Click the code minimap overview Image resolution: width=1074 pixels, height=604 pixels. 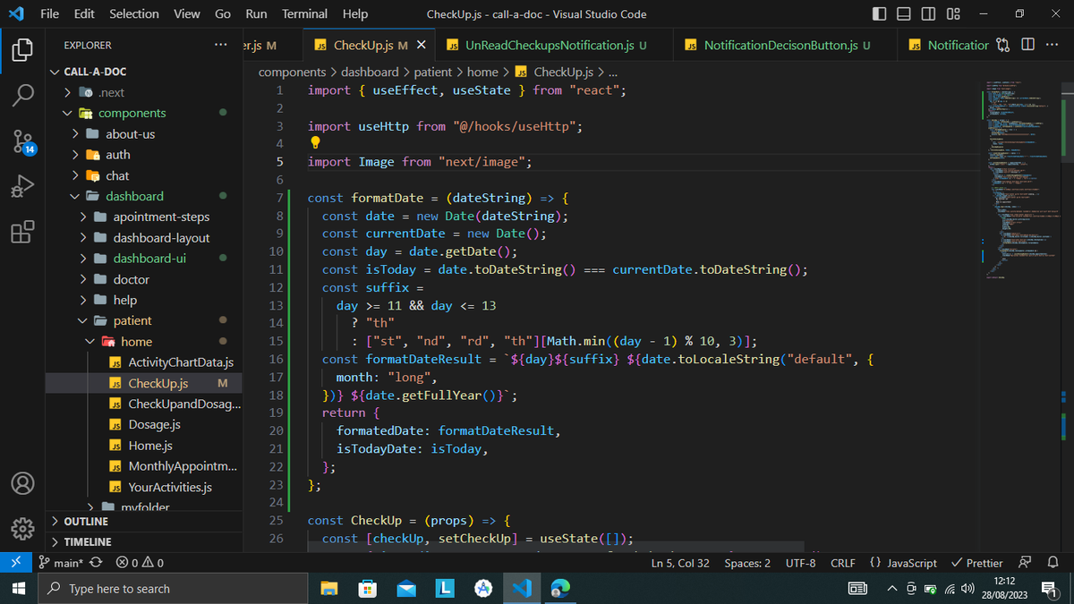pyautogui.click(x=1022, y=179)
